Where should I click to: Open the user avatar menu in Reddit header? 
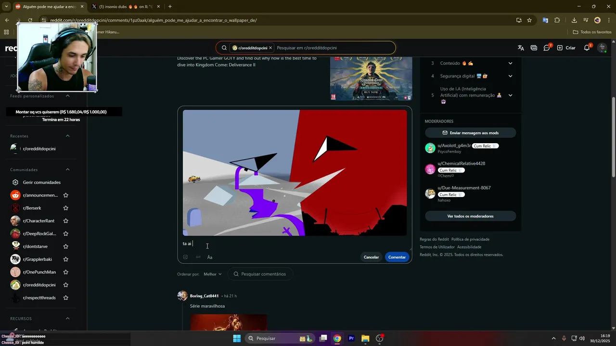[602, 48]
